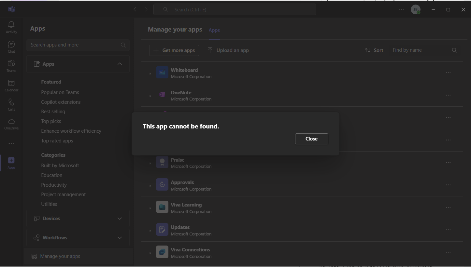The height and width of the screenshot is (267, 471).
Task: Expand the Approvals row arrow
Action: (x=150, y=186)
